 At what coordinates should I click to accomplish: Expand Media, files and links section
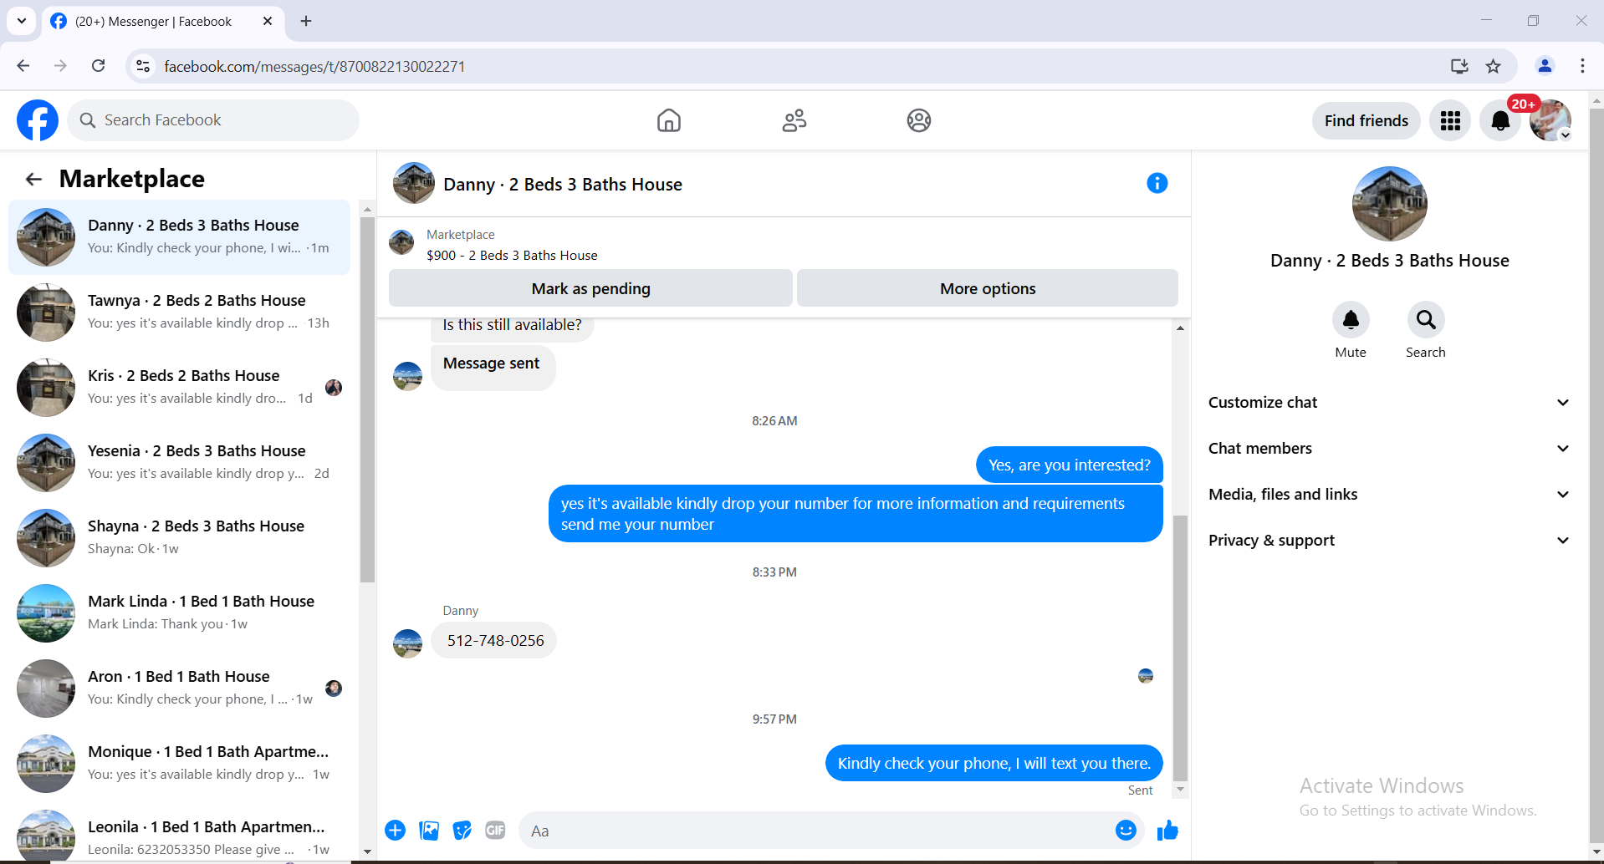tap(1389, 495)
